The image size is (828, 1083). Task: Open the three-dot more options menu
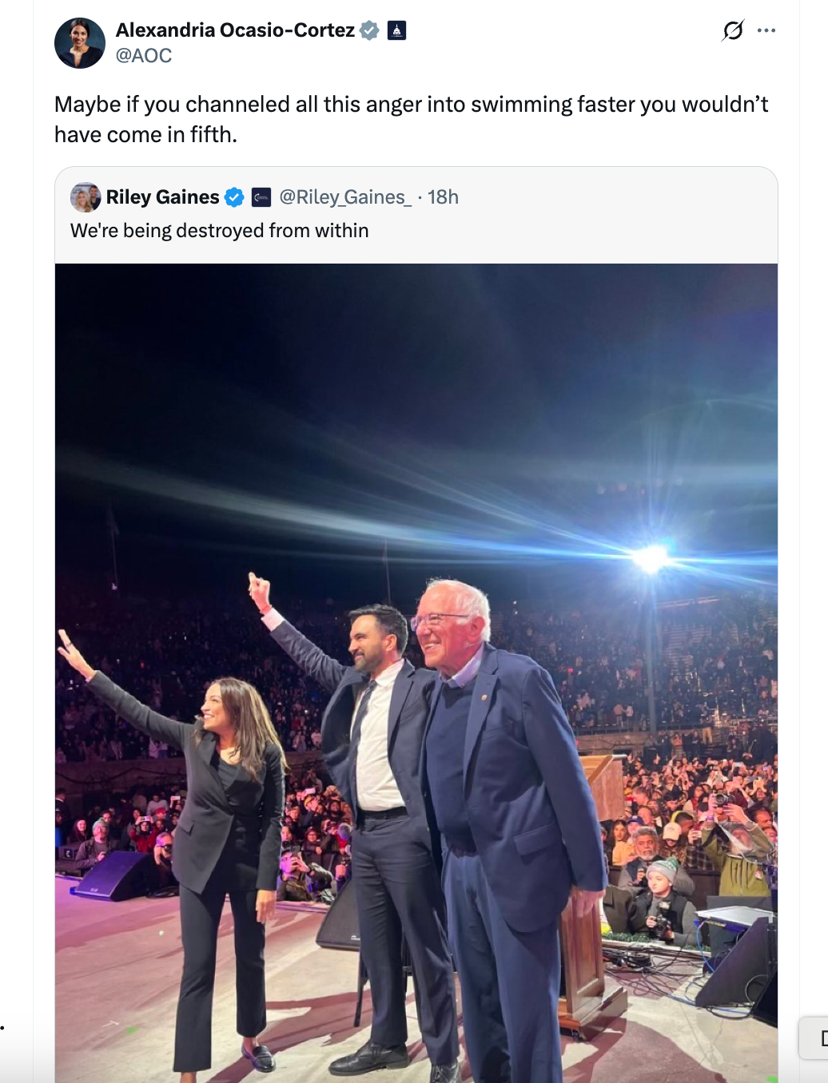(x=766, y=30)
